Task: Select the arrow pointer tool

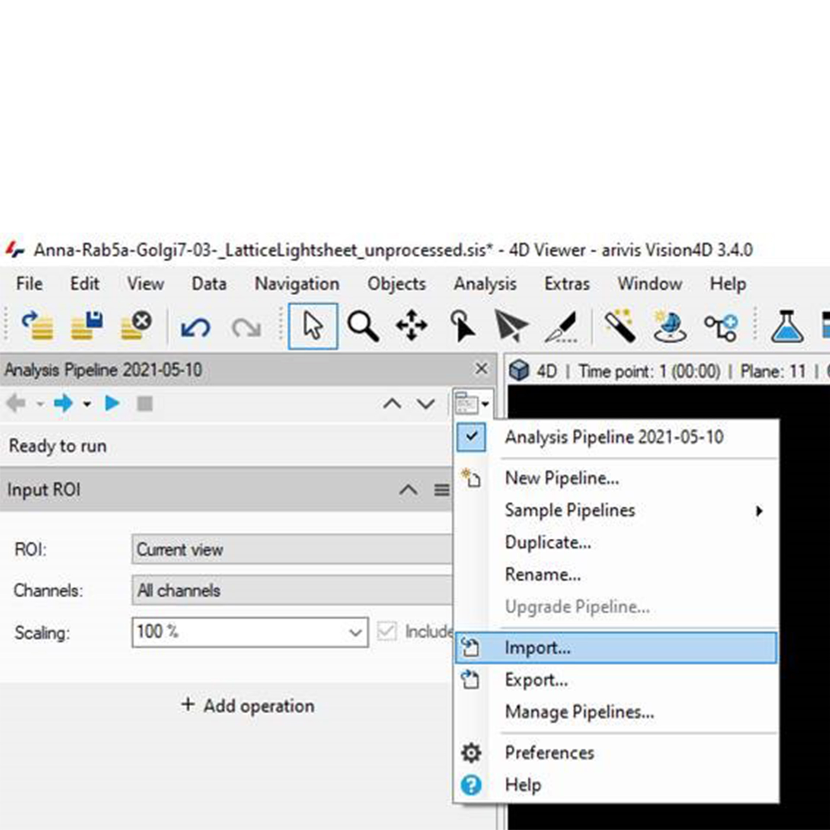Action: point(313,326)
